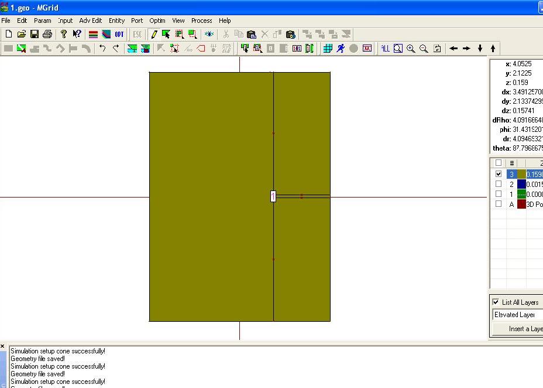Screen dimensions: 543x388
Task: Click the running man simulate icon
Action: (341, 49)
